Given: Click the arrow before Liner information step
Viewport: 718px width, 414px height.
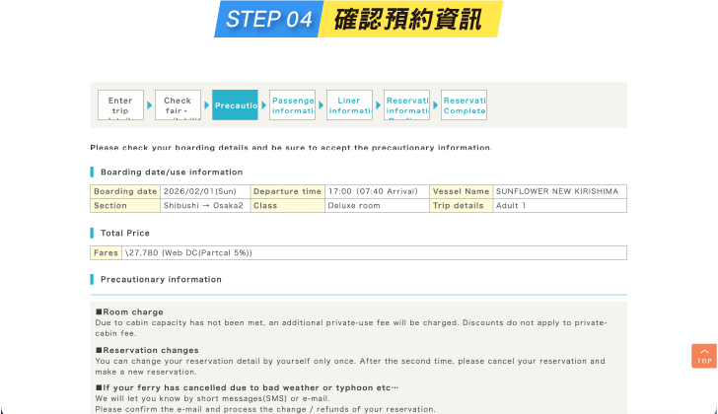Looking at the screenshot, I should point(321,104).
